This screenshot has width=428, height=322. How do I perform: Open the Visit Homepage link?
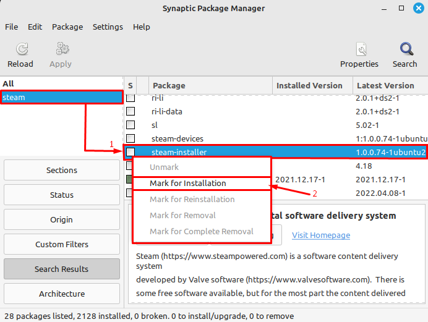click(x=321, y=235)
